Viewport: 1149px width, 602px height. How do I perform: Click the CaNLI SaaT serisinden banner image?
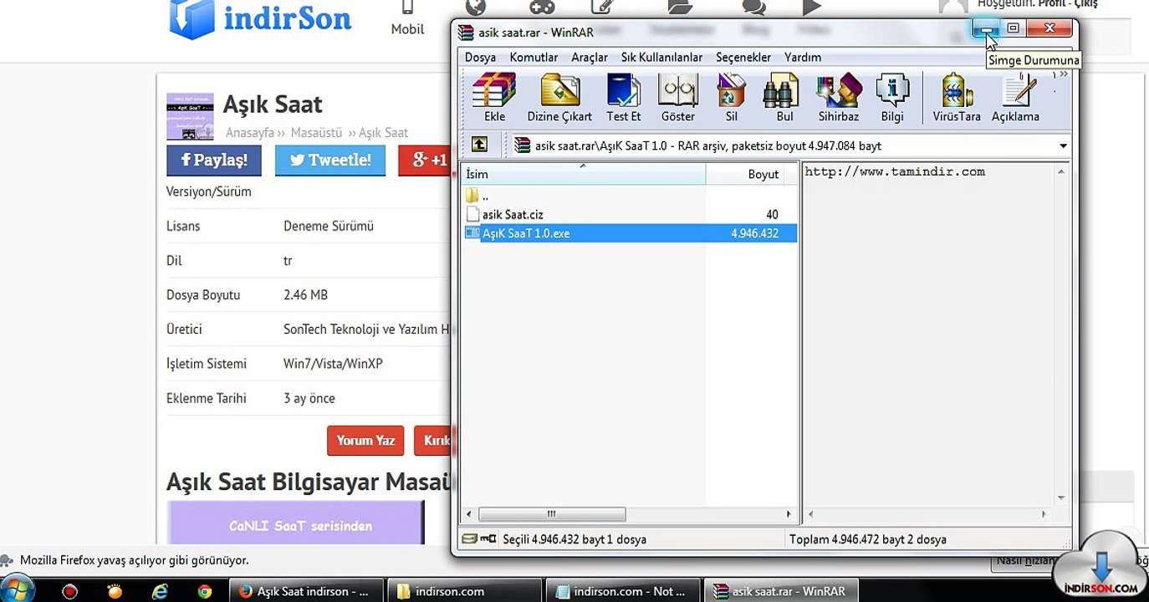(x=295, y=523)
